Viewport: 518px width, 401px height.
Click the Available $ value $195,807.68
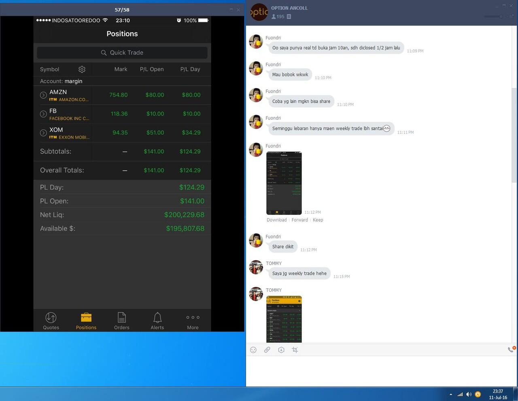coord(185,229)
